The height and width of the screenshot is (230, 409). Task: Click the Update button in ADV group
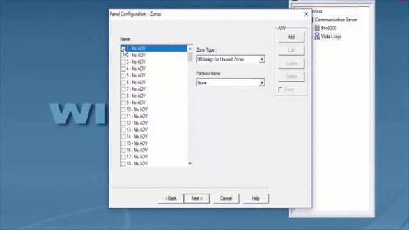pos(291,63)
